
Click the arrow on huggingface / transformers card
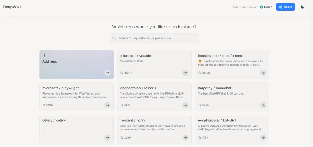[263, 73]
